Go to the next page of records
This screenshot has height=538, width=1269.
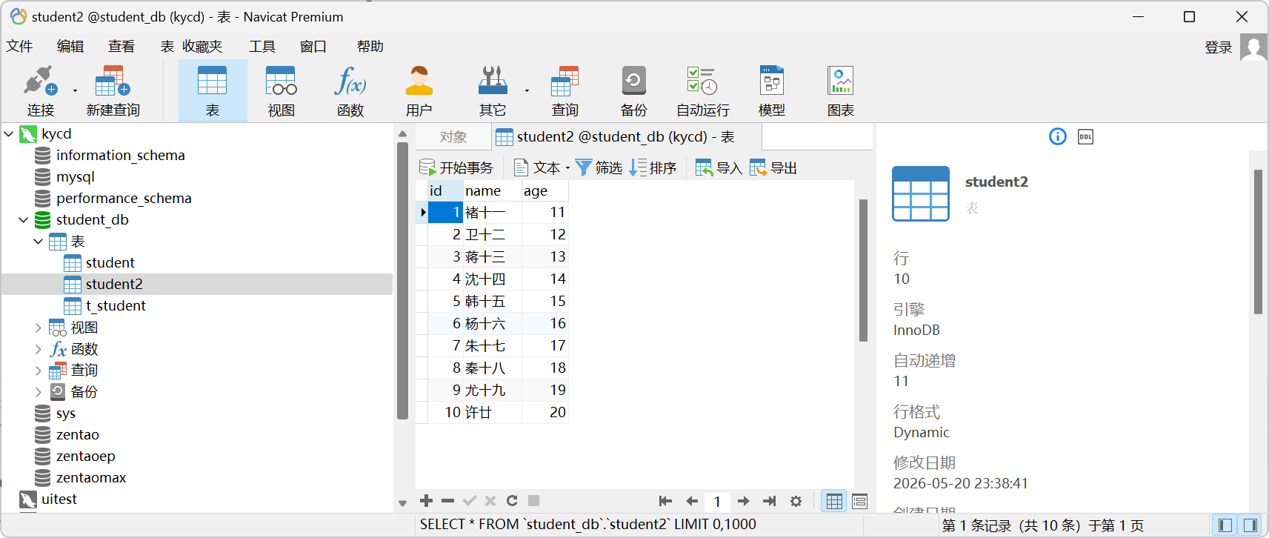click(744, 502)
